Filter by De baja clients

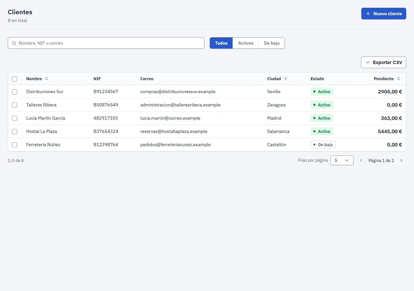(272, 43)
